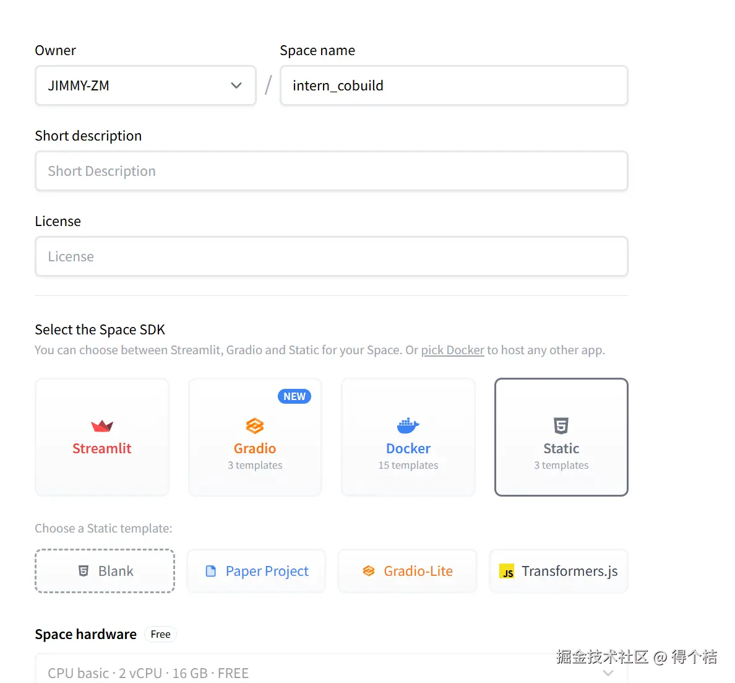Click the '3 templates' text under Static
This screenshot has height=683, width=735.
point(561,465)
